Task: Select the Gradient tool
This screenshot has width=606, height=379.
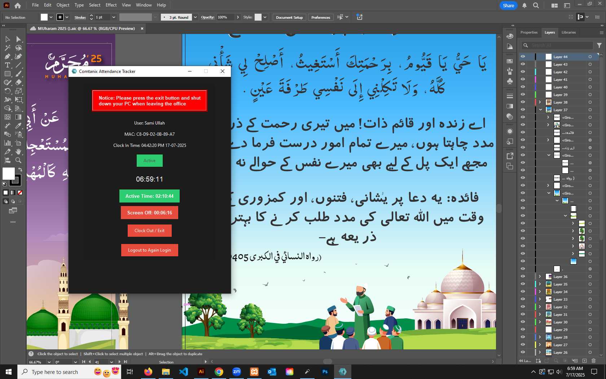Action: point(18,117)
